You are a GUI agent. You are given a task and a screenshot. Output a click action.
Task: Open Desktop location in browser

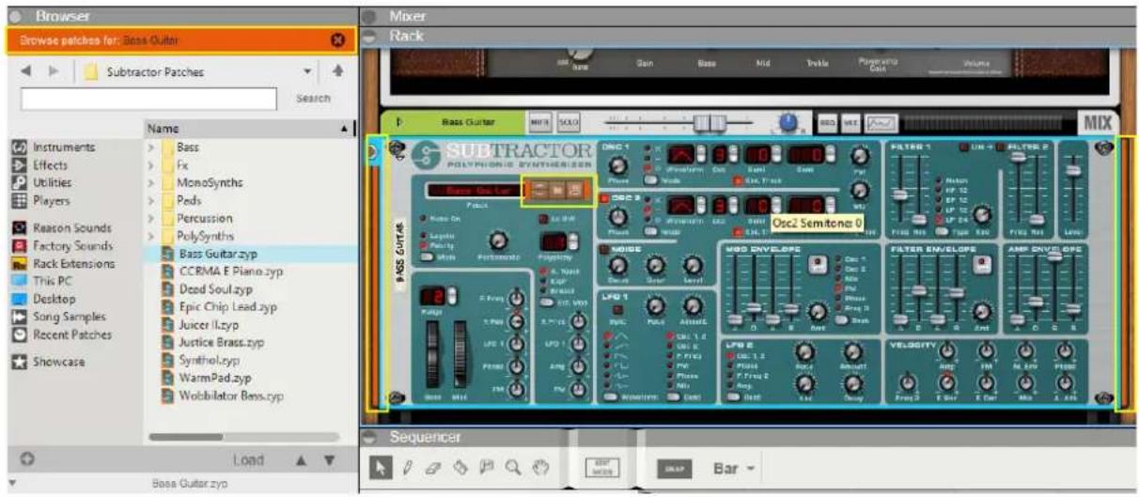tap(46, 299)
